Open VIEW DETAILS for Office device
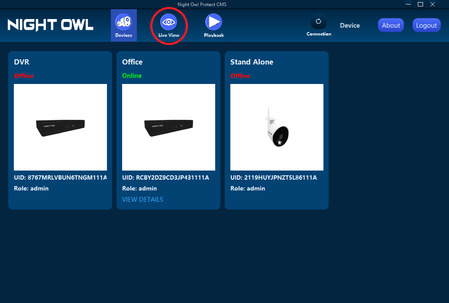Screen dimensions: 449x303 click(x=142, y=199)
